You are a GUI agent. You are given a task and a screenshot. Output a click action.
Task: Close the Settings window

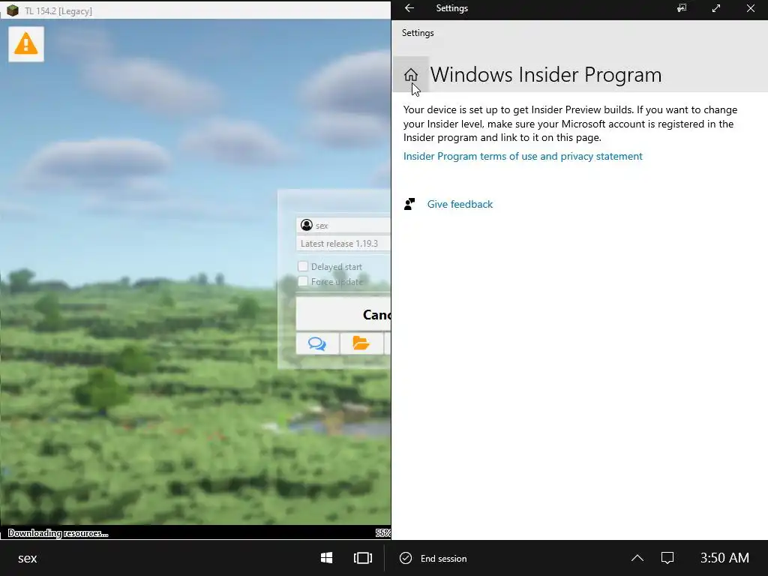pyautogui.click(x=750, y=8)
